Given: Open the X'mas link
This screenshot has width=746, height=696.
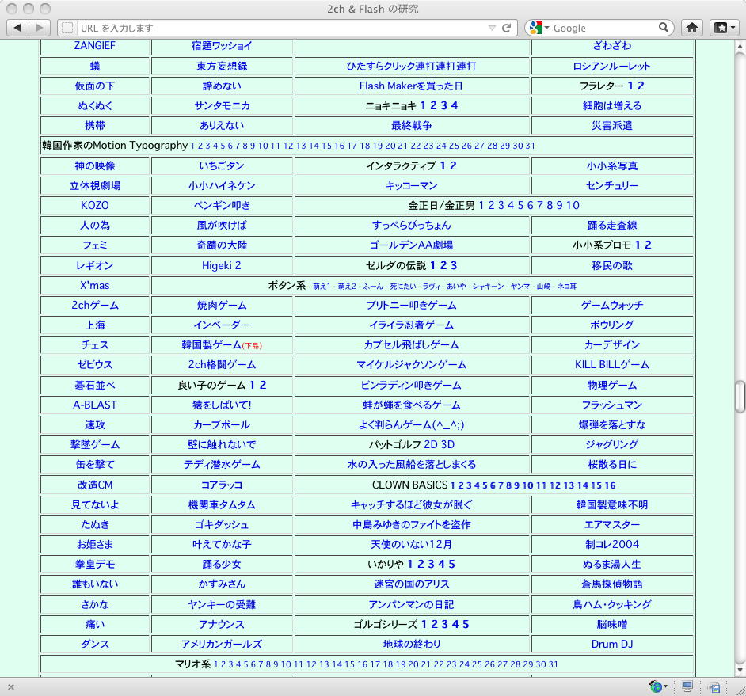Looking at the screenshot, I should [x=95, y=285].
